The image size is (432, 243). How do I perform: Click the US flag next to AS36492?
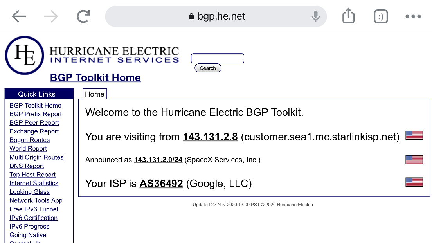414,182
